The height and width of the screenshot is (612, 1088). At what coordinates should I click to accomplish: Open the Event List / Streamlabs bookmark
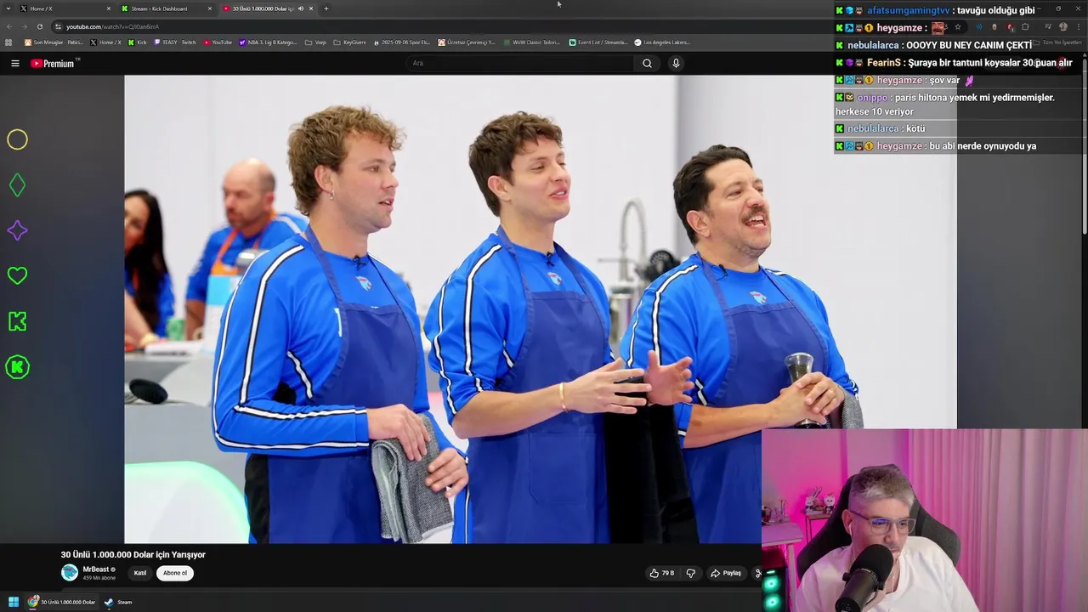[598, 42]
